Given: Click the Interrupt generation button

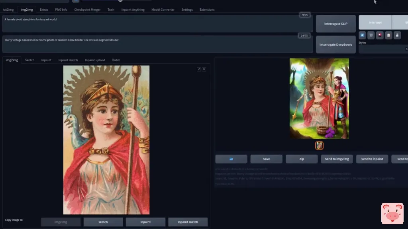Looking at the screenshot, I should click(x=375, y=23).
